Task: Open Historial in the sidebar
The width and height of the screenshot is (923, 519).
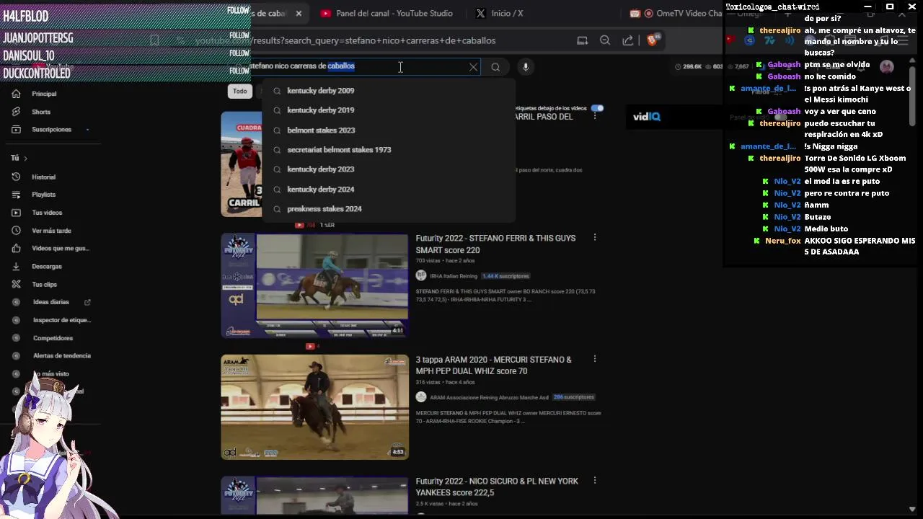Action: click(43, 177)
